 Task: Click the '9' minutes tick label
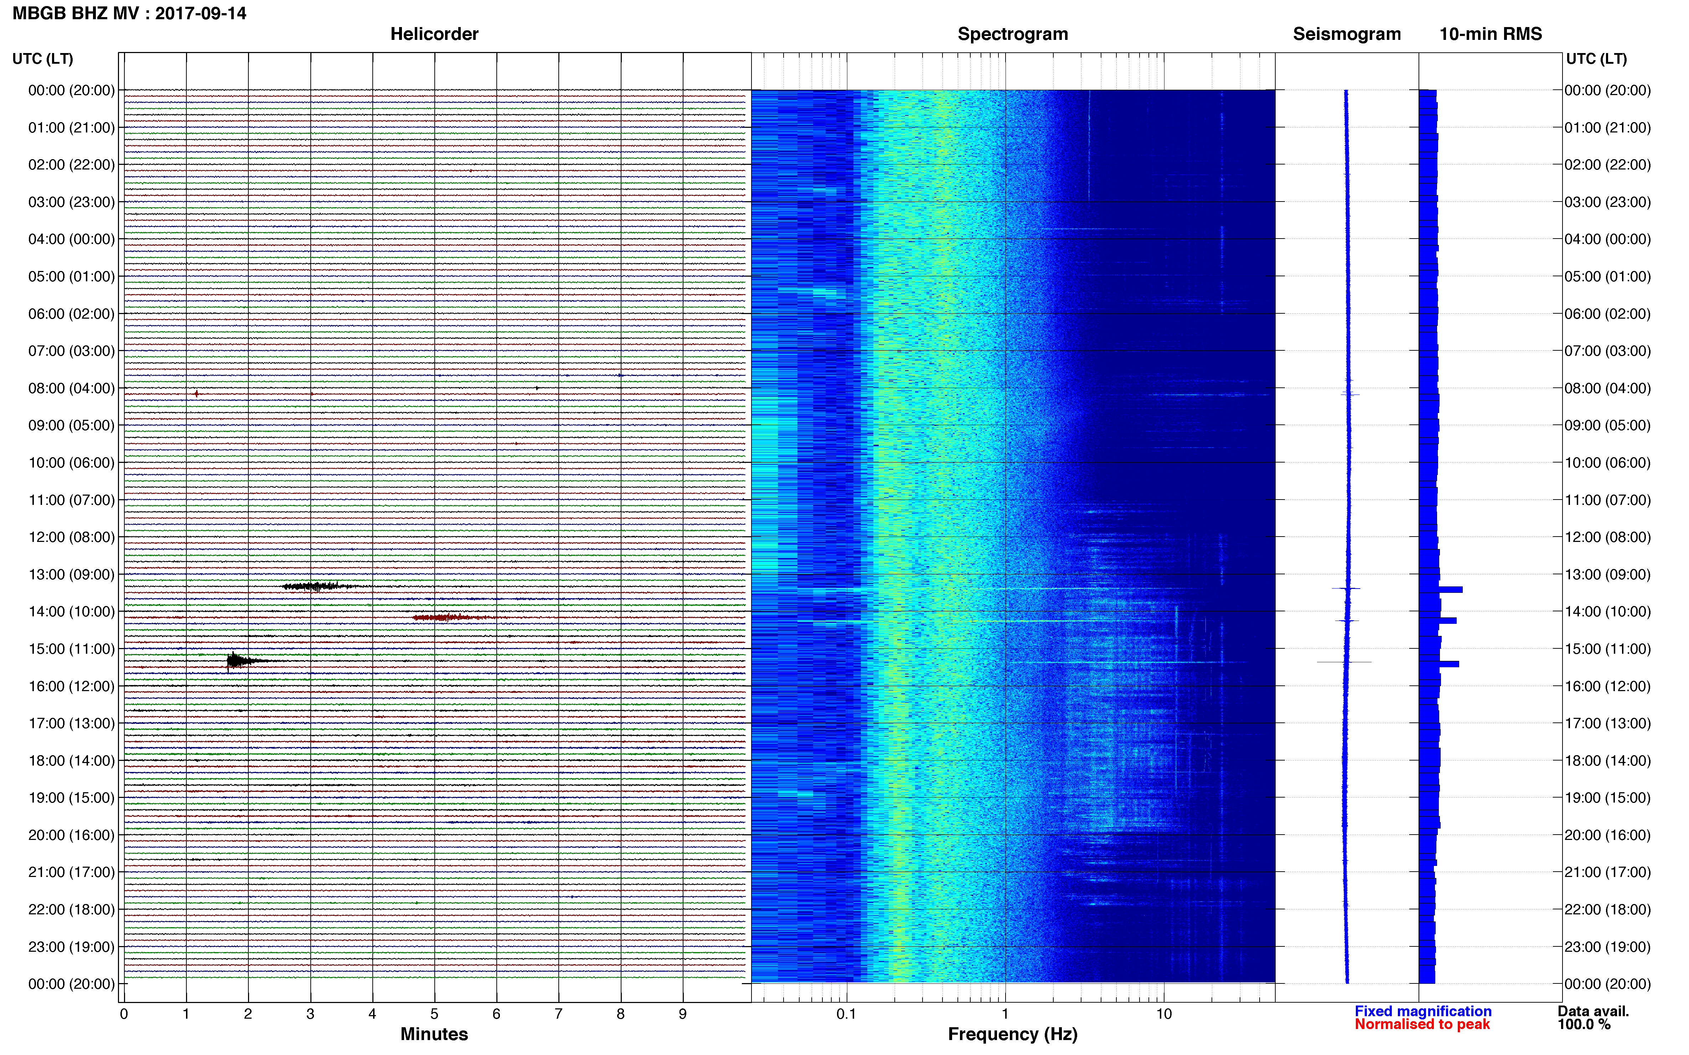(683, 1014)
